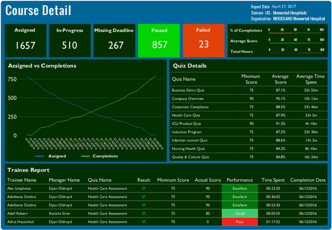Click the % of Completions gauge bar

tap(296, 33)
